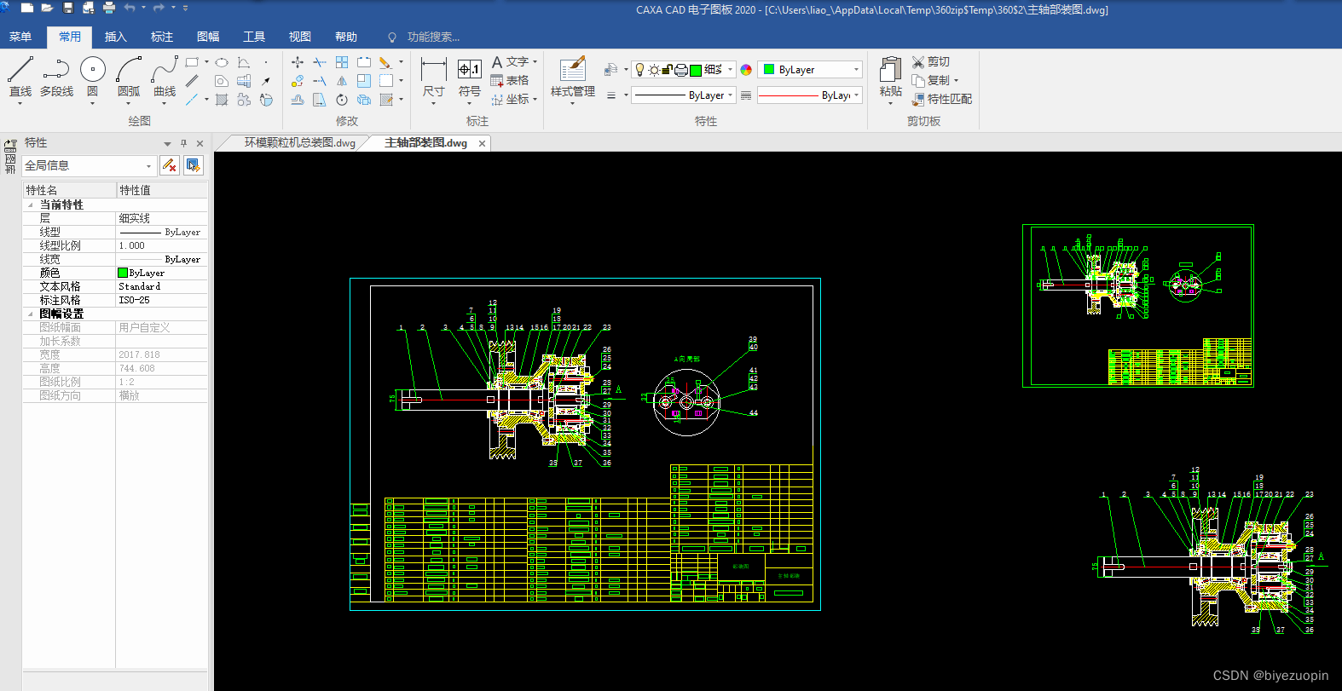Click the hatch pattern tool
This screenshot has height=691, width=1342.
222,100
